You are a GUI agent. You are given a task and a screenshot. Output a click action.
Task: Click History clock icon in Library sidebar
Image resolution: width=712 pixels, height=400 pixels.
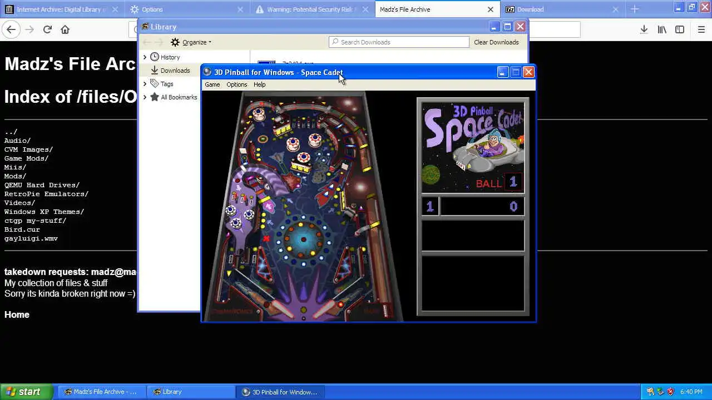click(155, 57)
